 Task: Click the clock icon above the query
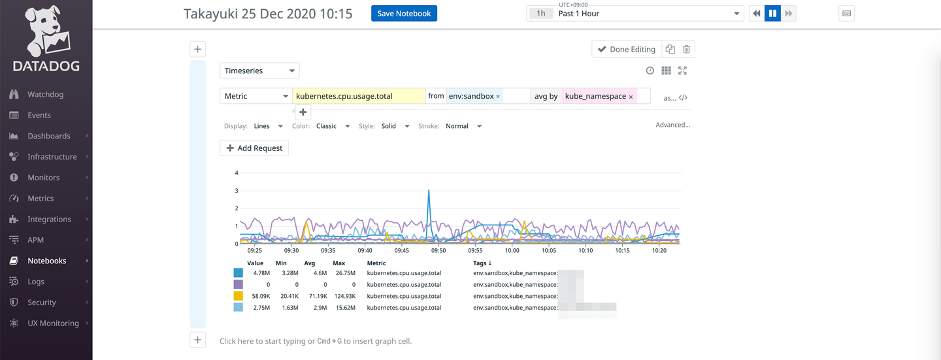[x=650, y=71]
